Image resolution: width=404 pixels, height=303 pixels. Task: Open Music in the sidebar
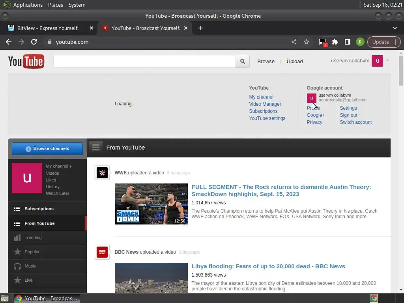[x=47, y=266]
